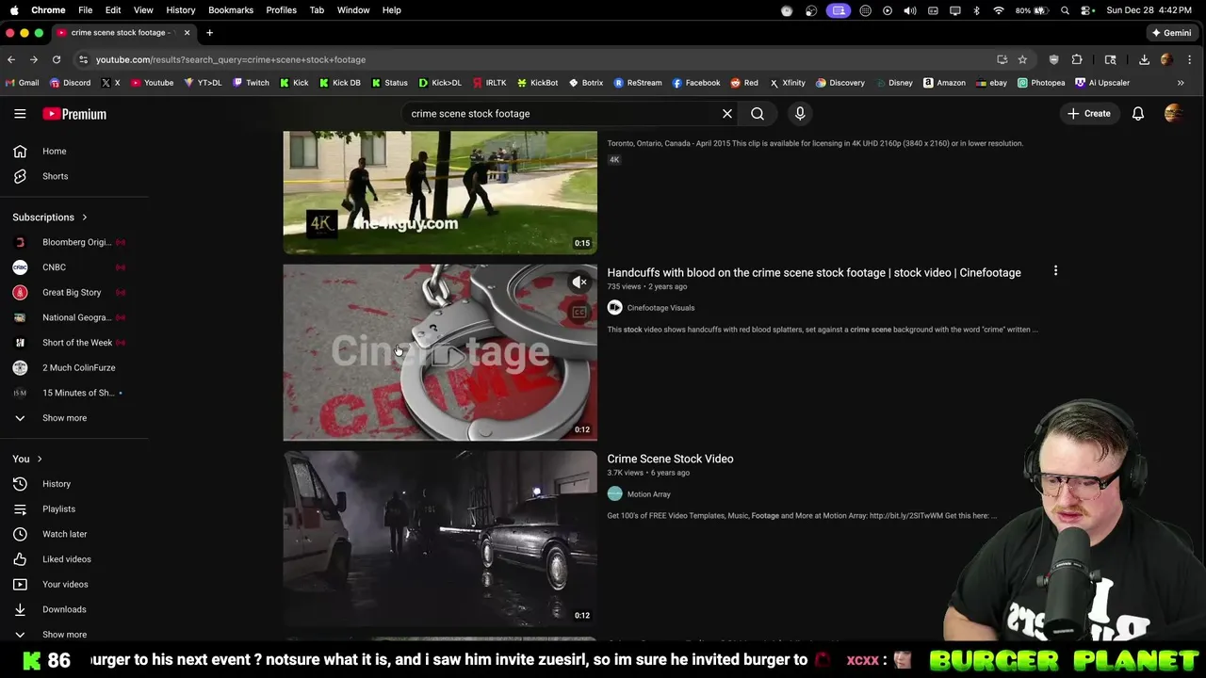Image resolution: width=1206 pixels, height=678 pixels.
Task: Open Chrome downloads icon
Action: 1144,59
